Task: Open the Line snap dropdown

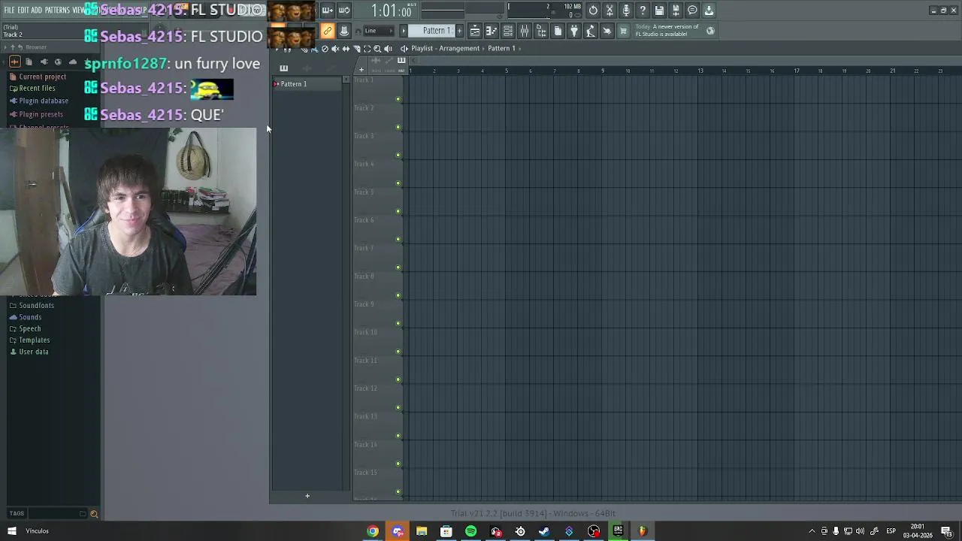Action: (x=378, y=31)
